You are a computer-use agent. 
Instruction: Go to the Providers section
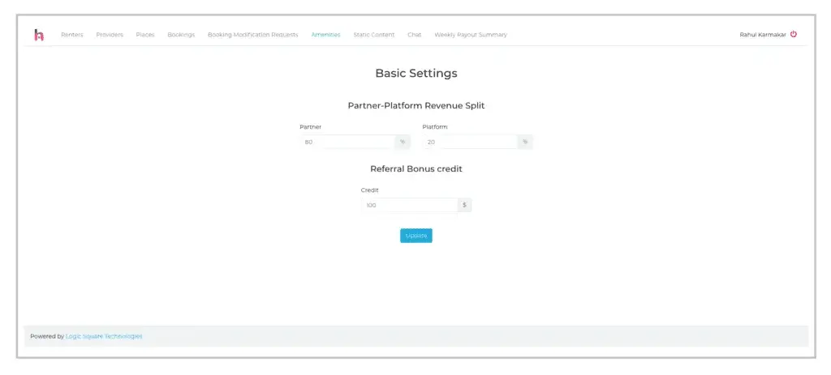[x=110, y=35]
